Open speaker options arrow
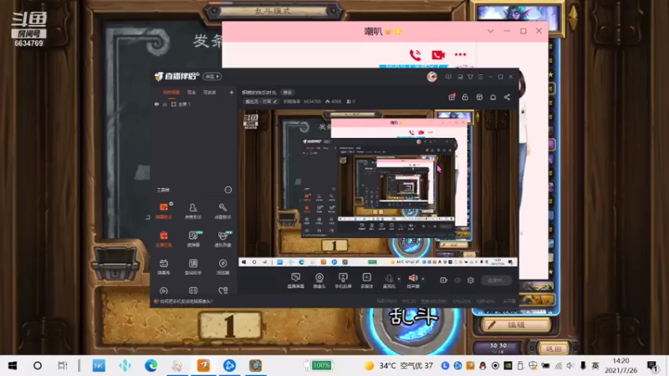 coord(423,279)
